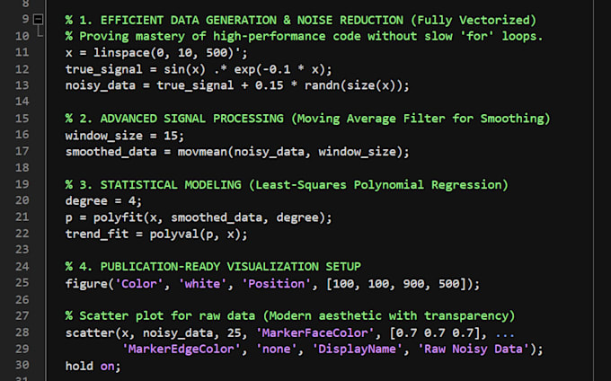Place cursor in the movmean function name
611x381 pixels.
[x=202, y=152]
